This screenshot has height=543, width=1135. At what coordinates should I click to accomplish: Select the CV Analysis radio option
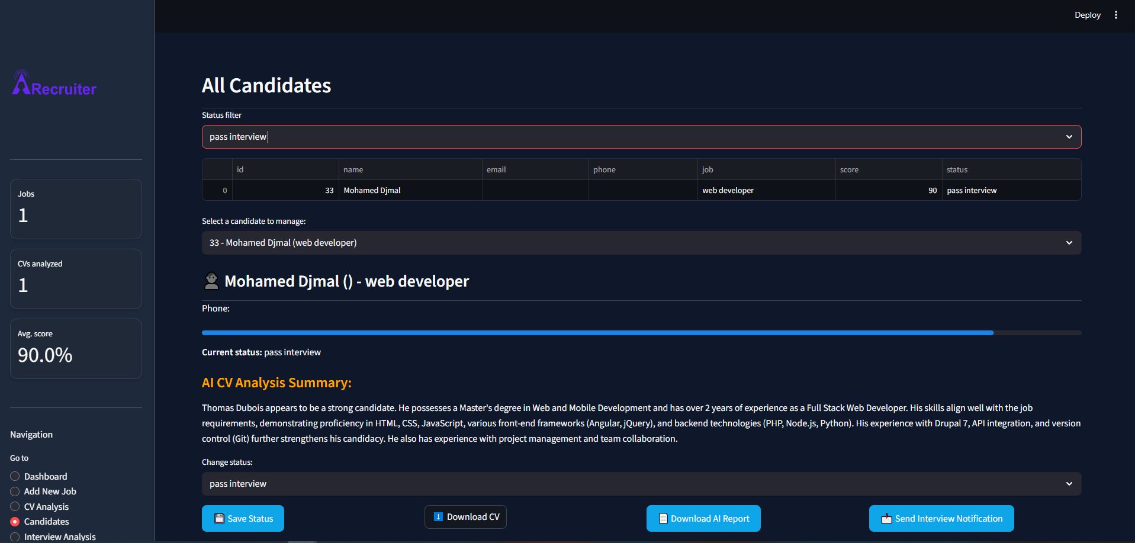pos(15,507)
